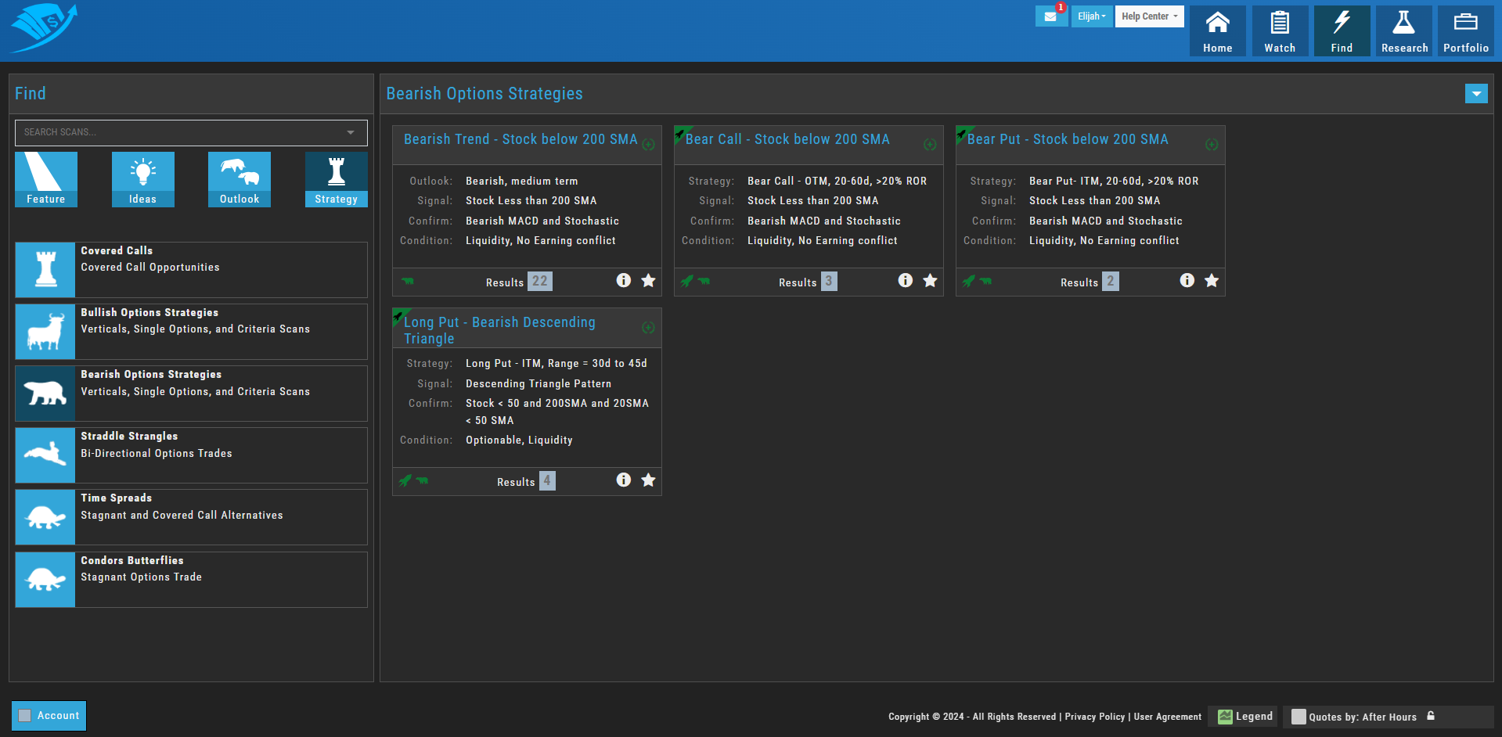
Task: Open the Find lightning icon
Action: (1342, 31)
